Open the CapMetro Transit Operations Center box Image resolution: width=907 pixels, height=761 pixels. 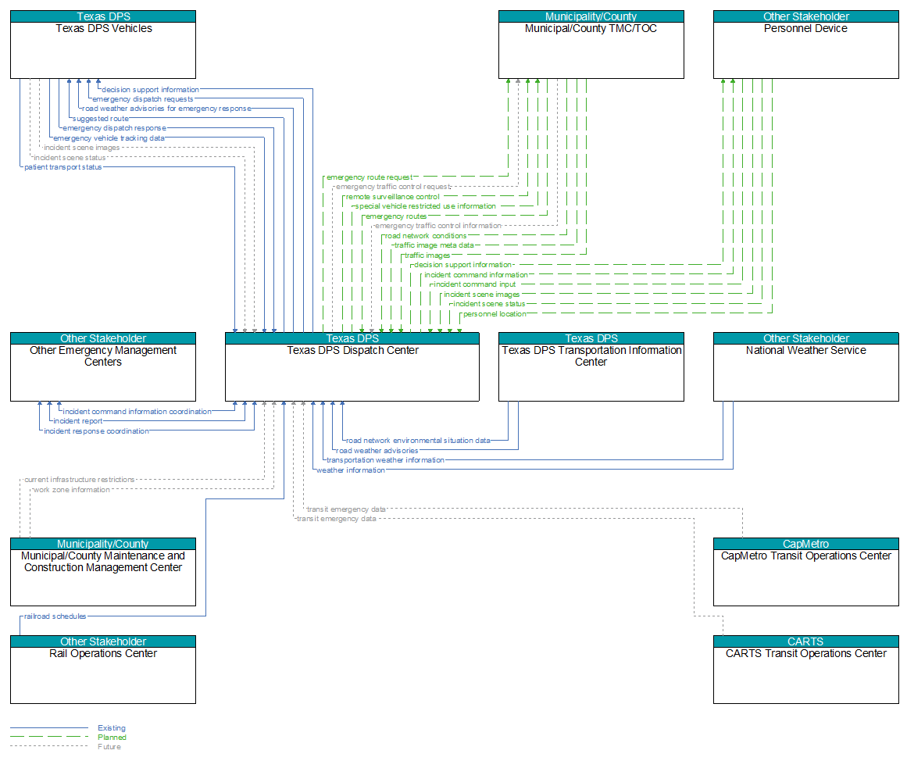tap(805, 573)
